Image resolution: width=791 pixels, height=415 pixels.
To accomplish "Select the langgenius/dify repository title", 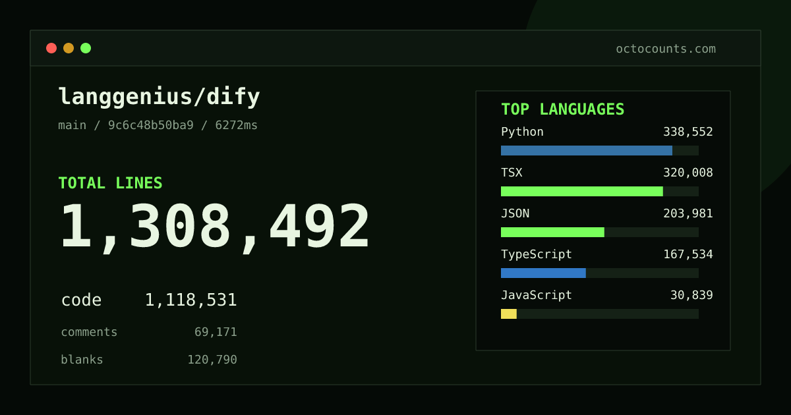I will click(x=160, y=97).
